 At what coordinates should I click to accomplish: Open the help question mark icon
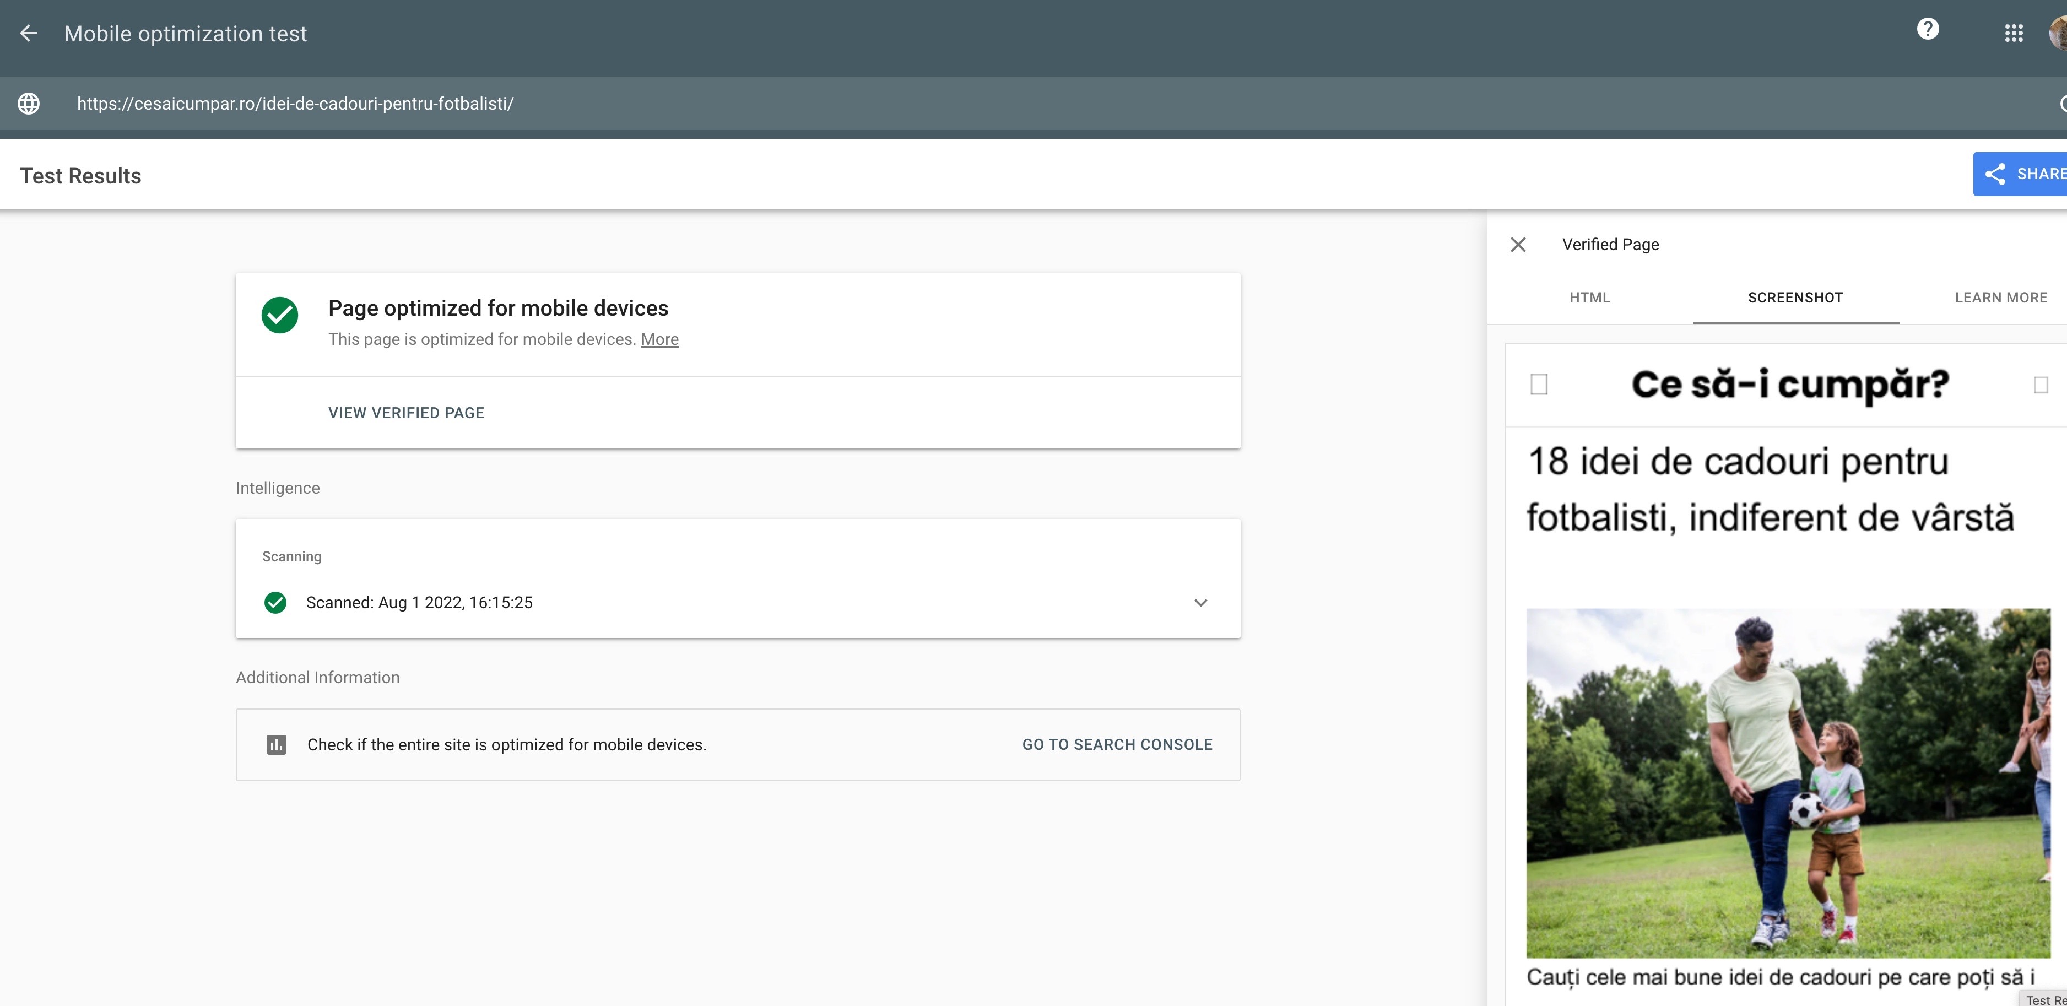(x=1928, y=30)
